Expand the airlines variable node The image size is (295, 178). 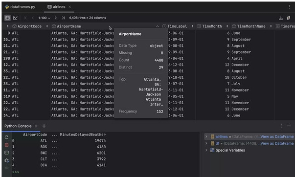(206, 136)
